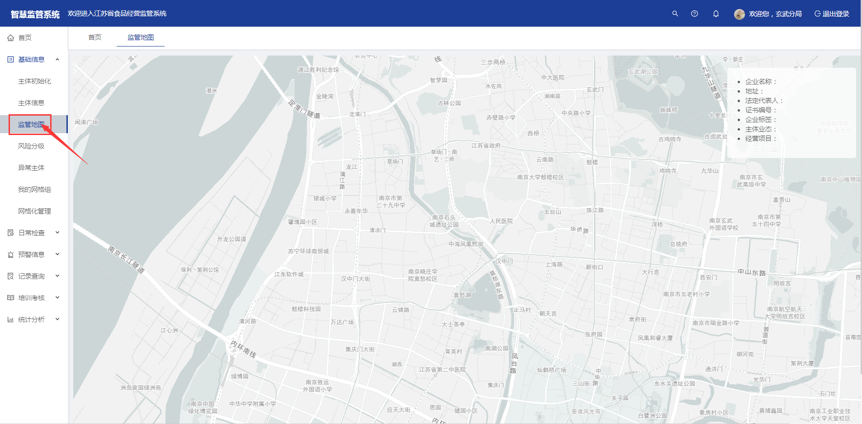The width and height of the screenshot is (862, 424).
Task: Open 风险分级 in the sidebar
Action: click(31, 146)
